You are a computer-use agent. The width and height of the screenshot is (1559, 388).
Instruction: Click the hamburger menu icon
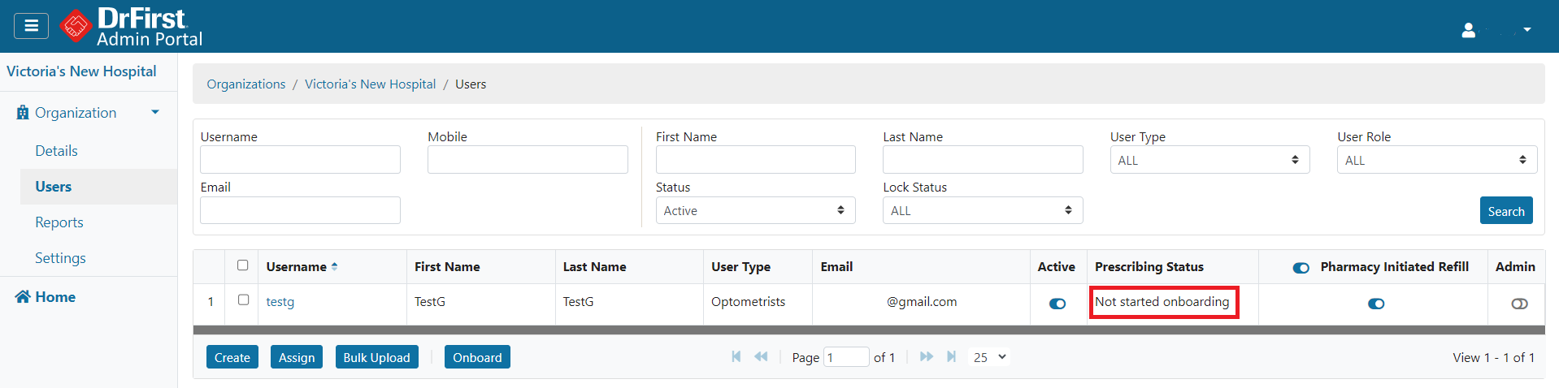[x=31, y=26]
